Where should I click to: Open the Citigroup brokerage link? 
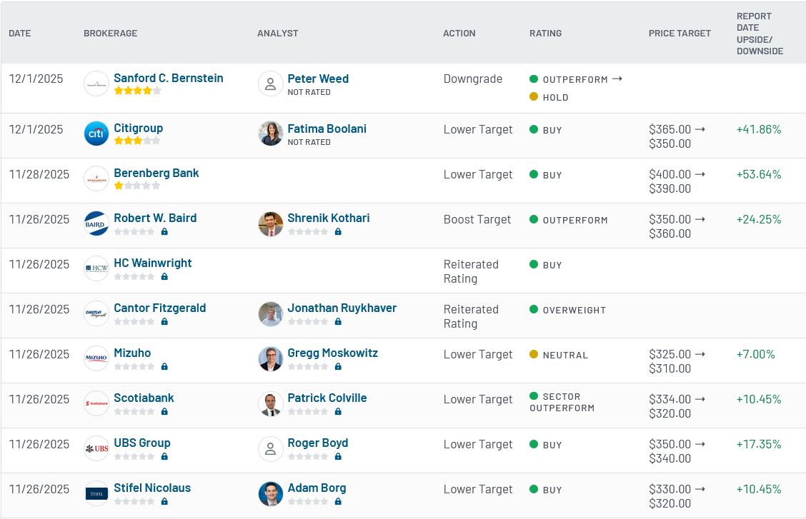pyautogui.click(x=139, y=128)
